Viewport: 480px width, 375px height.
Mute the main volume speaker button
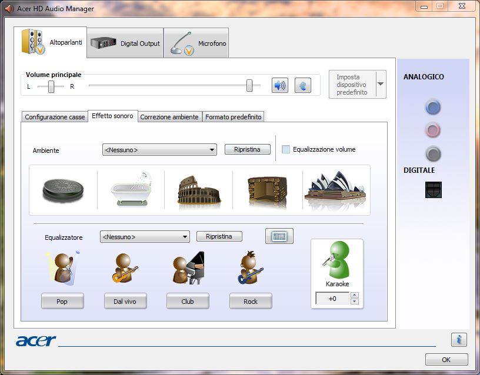point(280,85)
